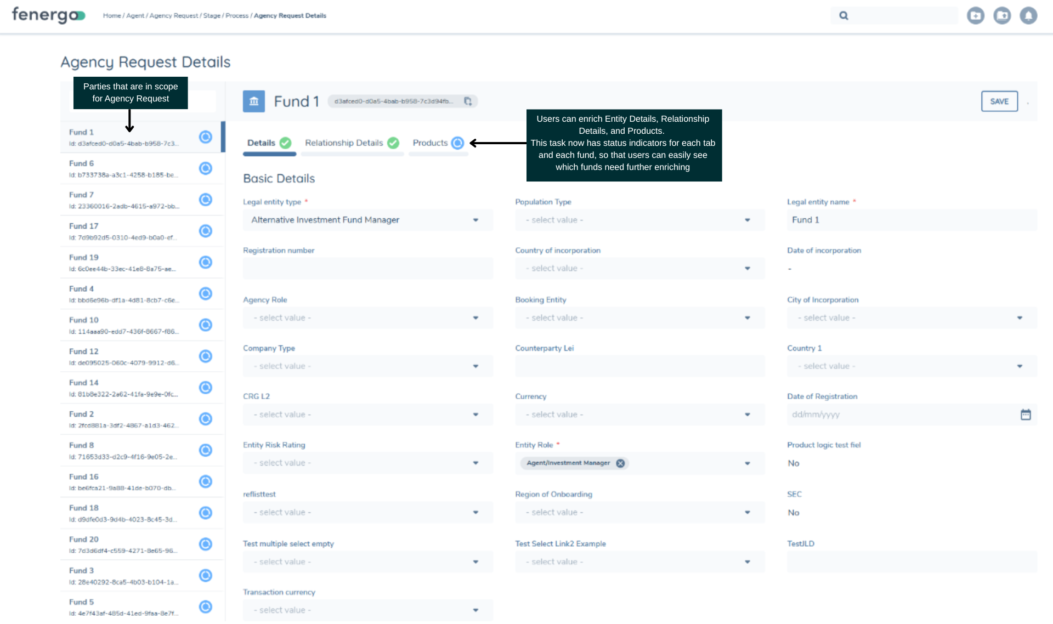Switch to the Products tab
The width and height of the screenshot is (1053, 624).
point(431,143)
